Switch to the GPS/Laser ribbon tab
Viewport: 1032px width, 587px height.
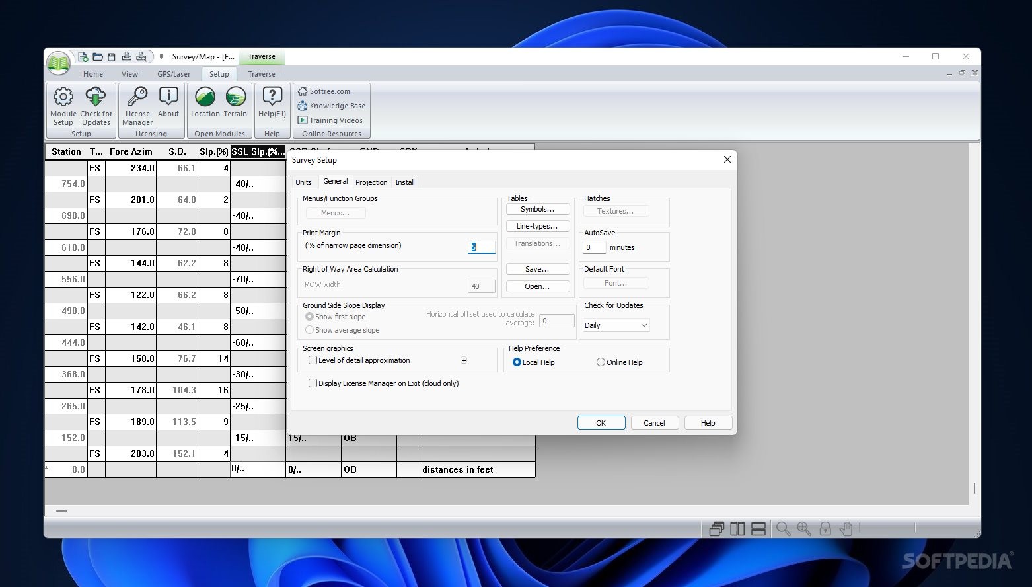pos(174,74)
